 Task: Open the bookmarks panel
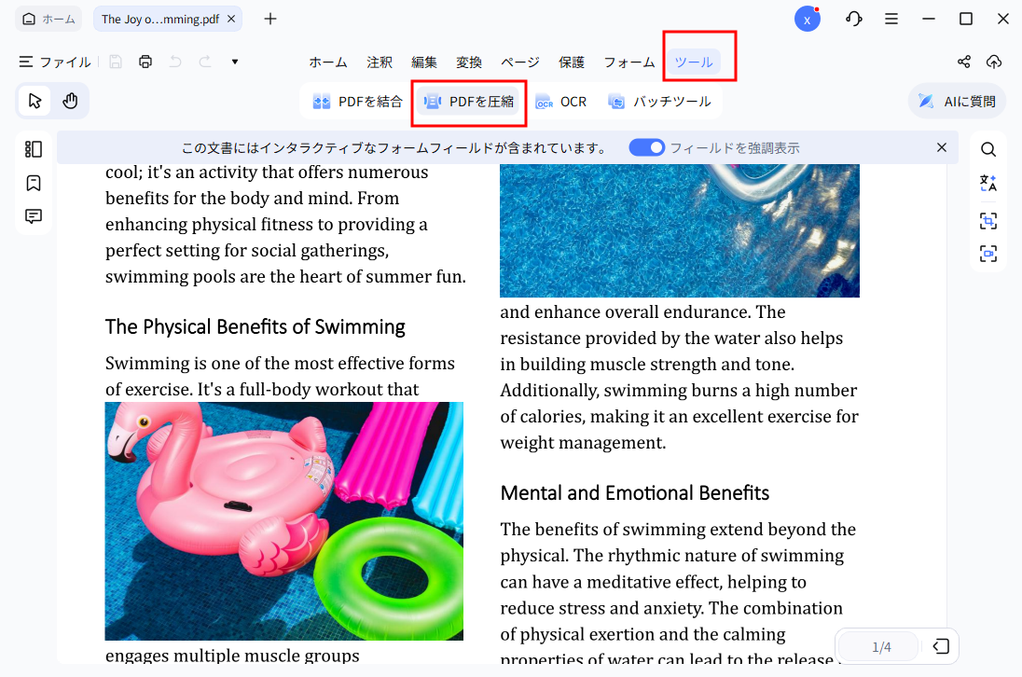click(x=34, y=183)
